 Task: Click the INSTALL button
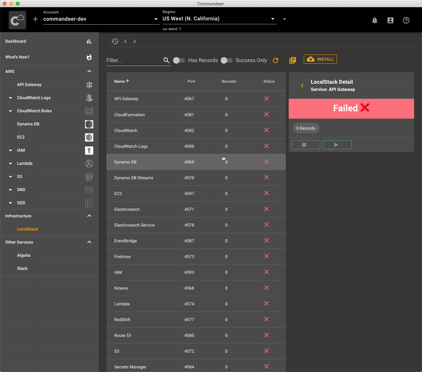320,59
